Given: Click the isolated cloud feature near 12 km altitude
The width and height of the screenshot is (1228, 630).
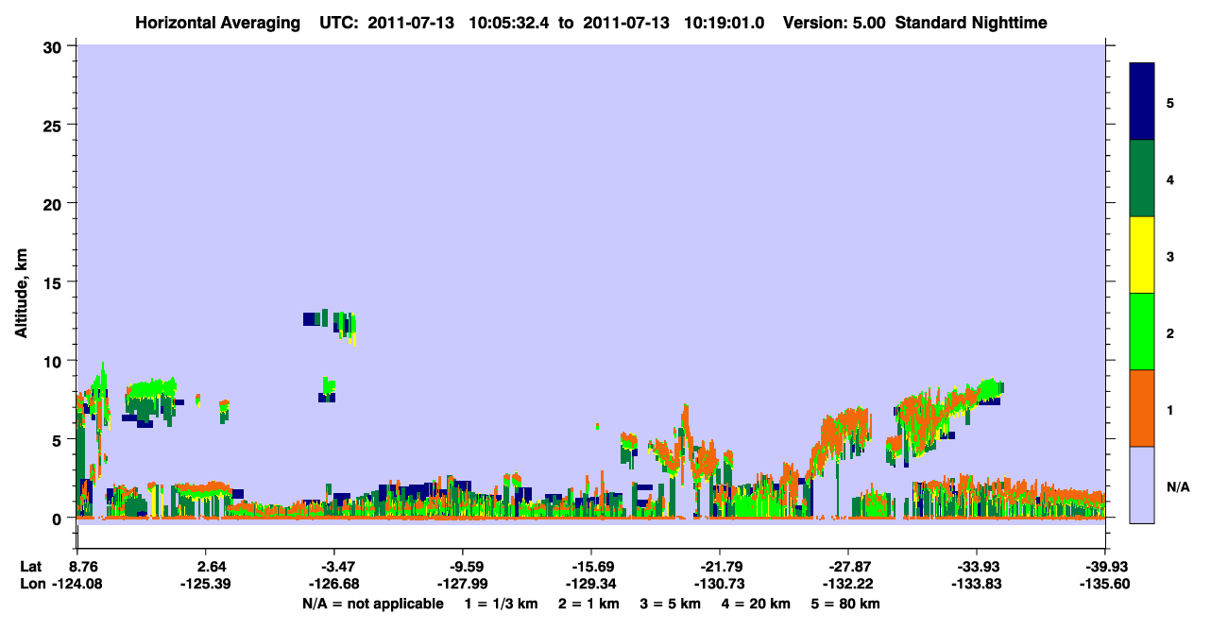Looking at the screenshot, I should (331, 326).
